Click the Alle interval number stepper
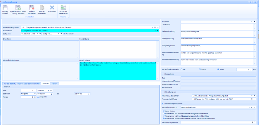Image resolution: width=259 pixels, height=125 pixels. coord(35,90)
